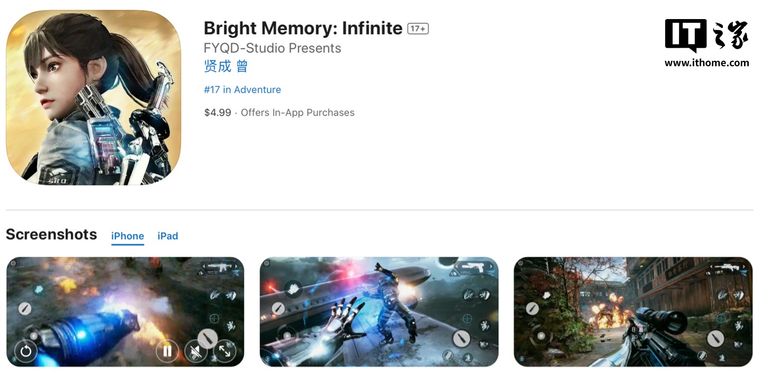The height and width of the screenshot is (378, 762).
Task: Click Offers In-App Purchases text
Action: (297, 113)
